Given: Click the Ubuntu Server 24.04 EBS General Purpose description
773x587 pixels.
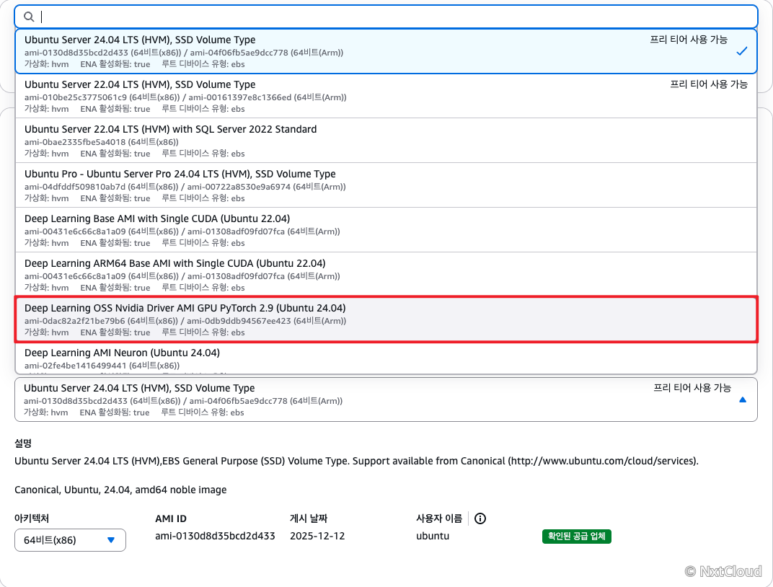Looking at the screenshot, I should coord(356,461).
